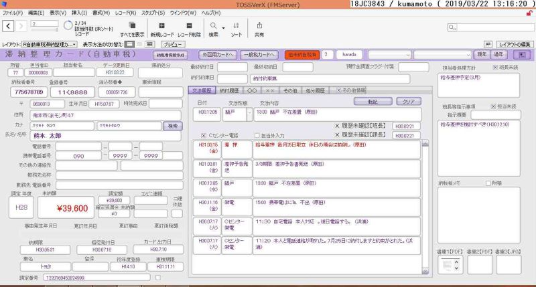Open the 編集(E) menu
This screenshot has height=287, width=536.
coord(36,13)
